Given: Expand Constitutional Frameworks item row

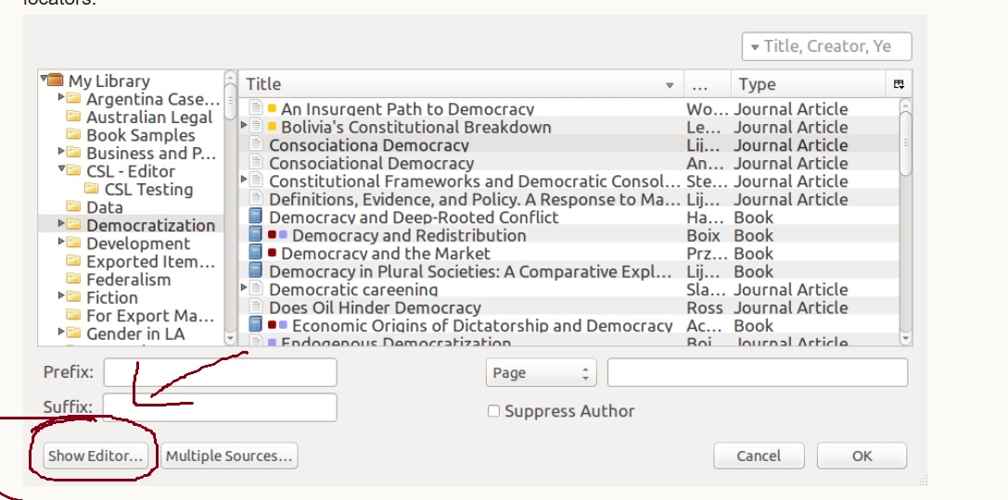Looking at the screenshot, I should tap(244, 179).
